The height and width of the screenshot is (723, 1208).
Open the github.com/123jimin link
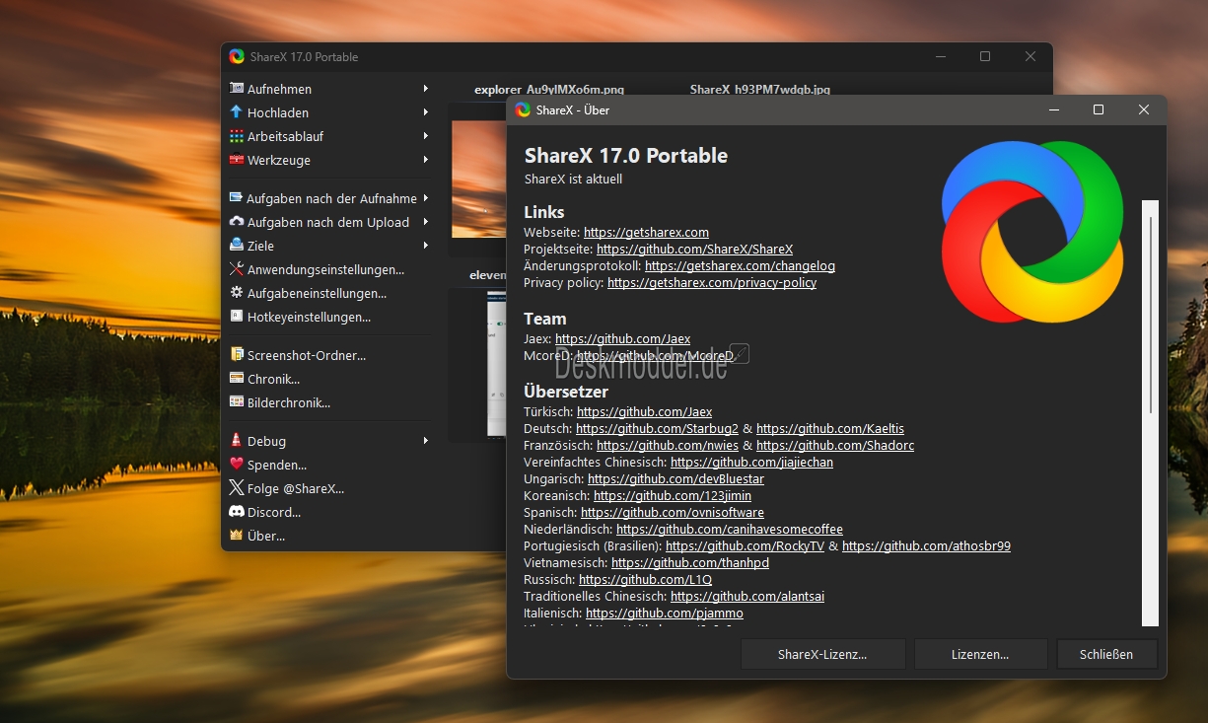pyautogui.click(x=673, y=496)
